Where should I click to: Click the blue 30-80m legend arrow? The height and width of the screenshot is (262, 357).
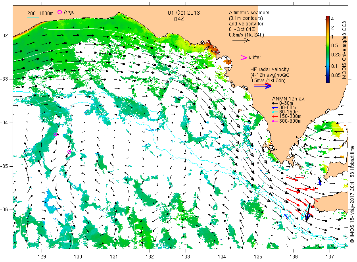pos(275,108)
